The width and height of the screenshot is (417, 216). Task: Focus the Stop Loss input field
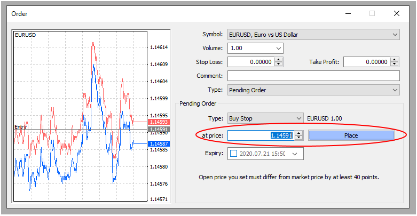pyautogui.click(x=250, y=62)
